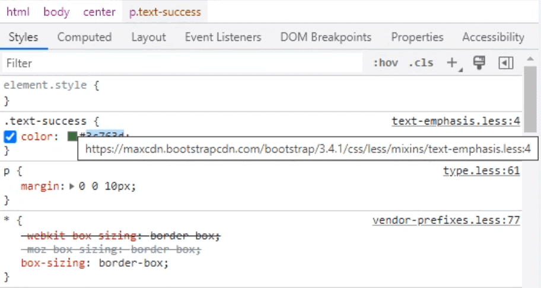
Task: Open the Event Listeners tab
Action: [223, 37]
